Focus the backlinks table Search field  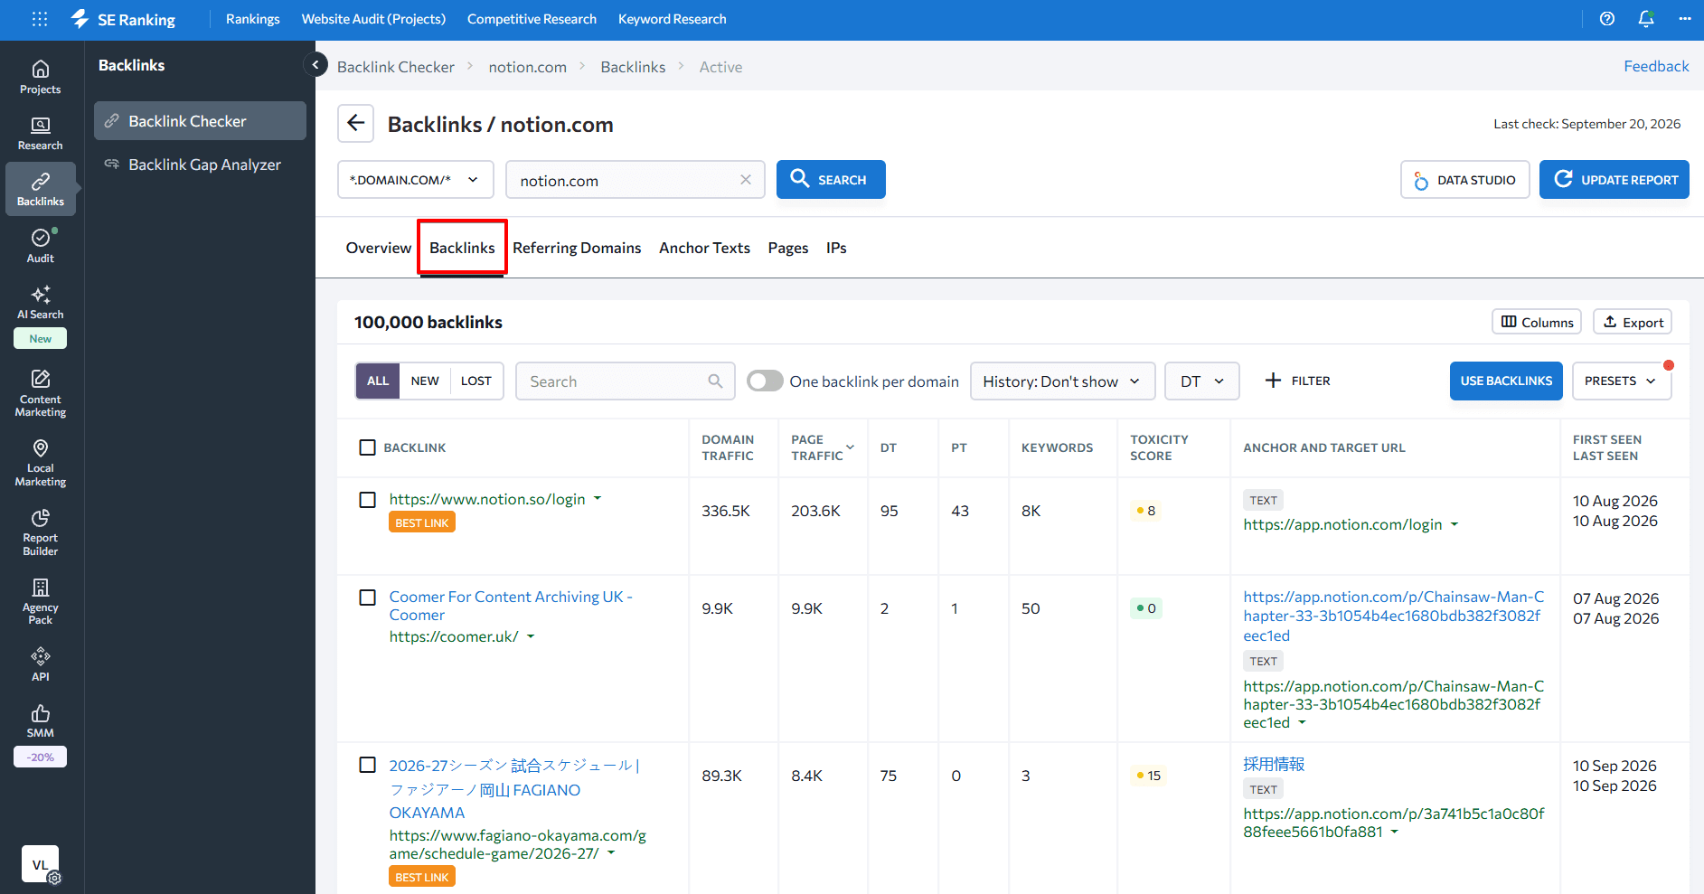click(x=625, y=381)
